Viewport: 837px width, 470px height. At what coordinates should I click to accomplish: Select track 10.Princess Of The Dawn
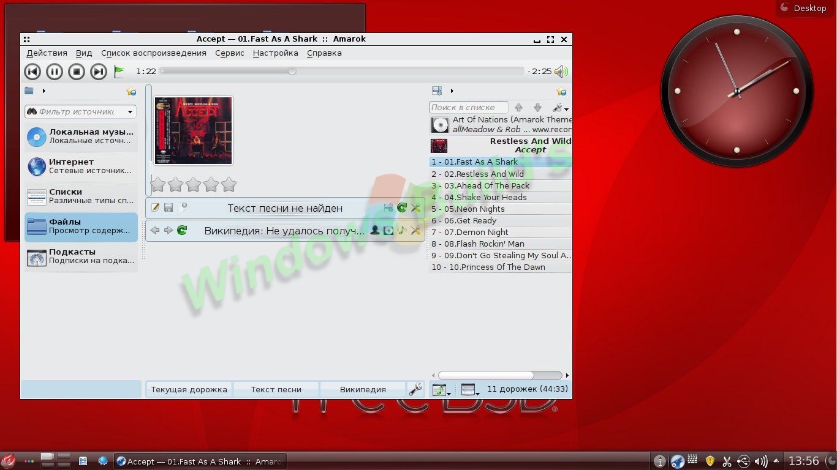pyautogui.click(x=501, y=267)
